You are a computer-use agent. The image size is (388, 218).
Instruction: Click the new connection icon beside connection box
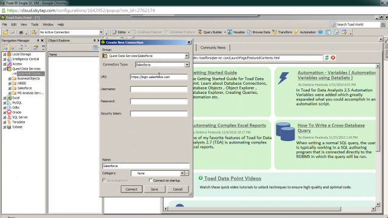pyautogui.click(x=34, y=32)
